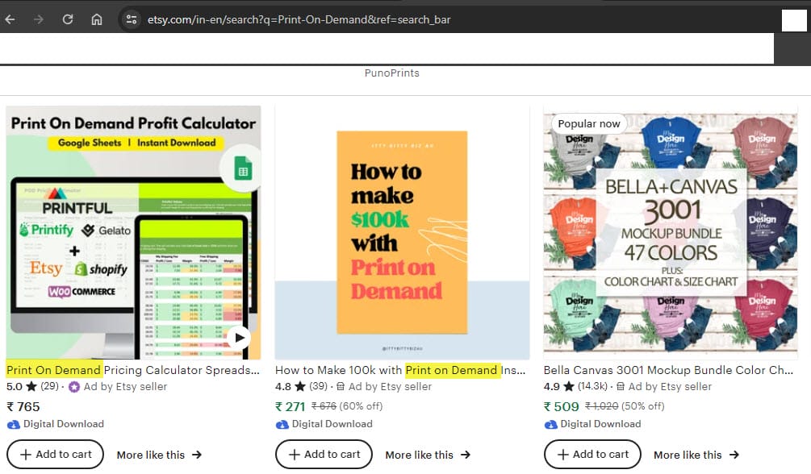Open the Bella Canvas 3001 Mockup image
Screen dimensions: 811x474
tap(671, 233)
